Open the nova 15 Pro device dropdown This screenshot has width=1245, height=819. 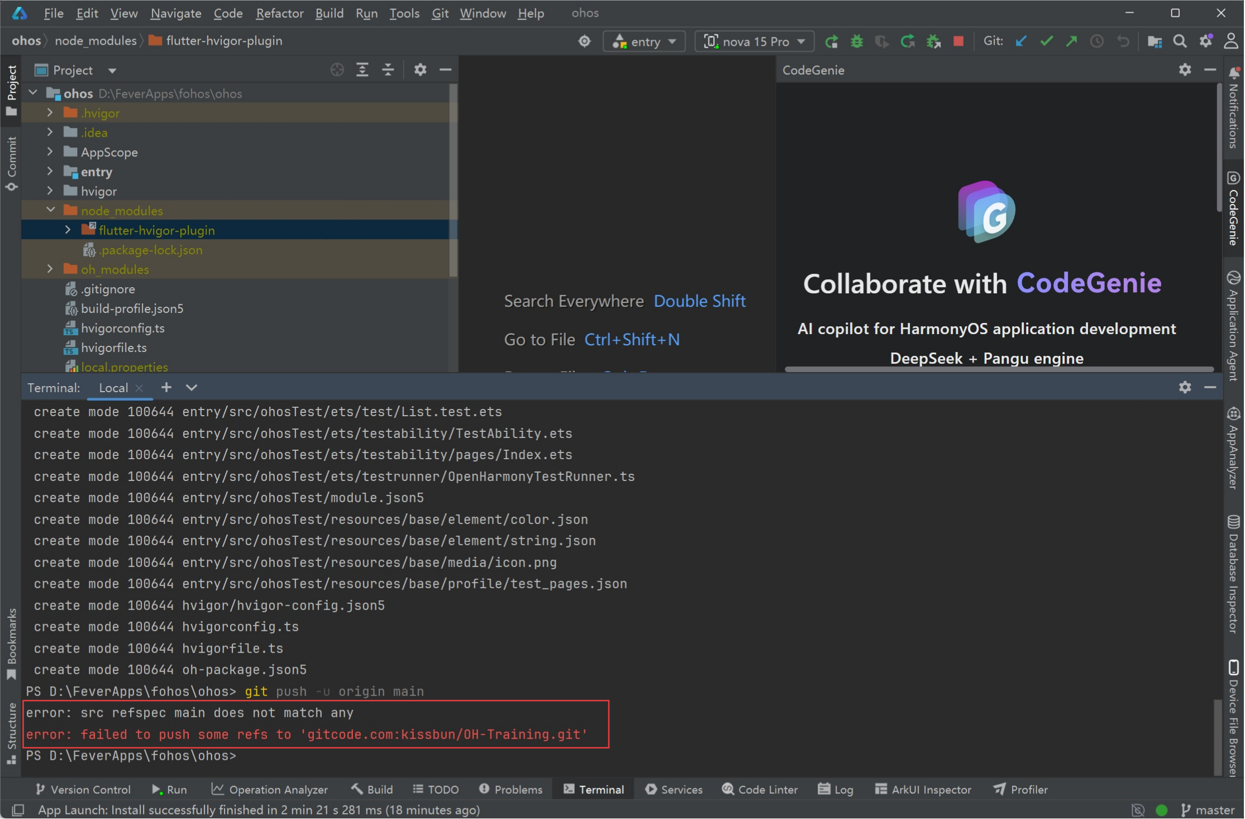(x=755, y=41)
